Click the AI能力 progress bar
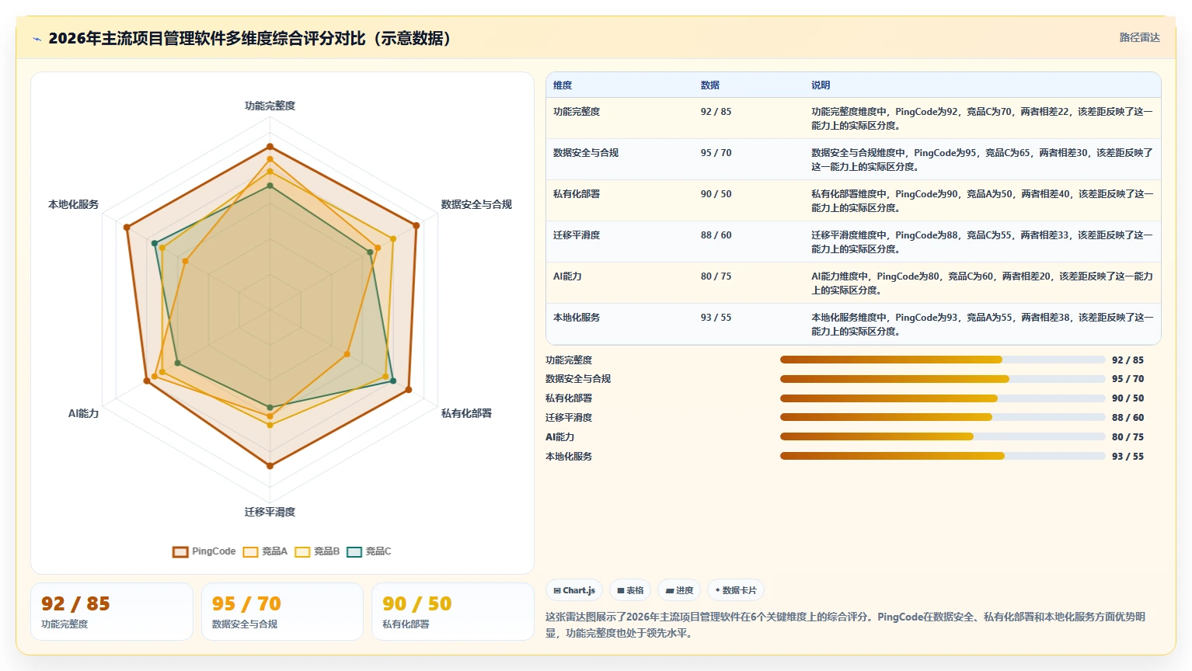This screenshot has width=1192, height=671. [943, 436]
